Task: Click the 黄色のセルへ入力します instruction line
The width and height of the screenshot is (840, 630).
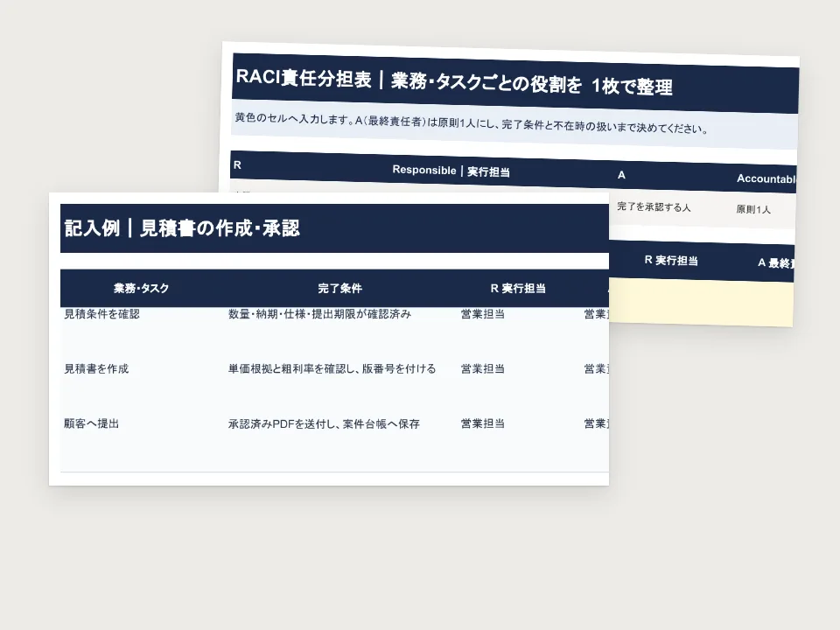Action: pyautogui.click(x=472, y=123)
